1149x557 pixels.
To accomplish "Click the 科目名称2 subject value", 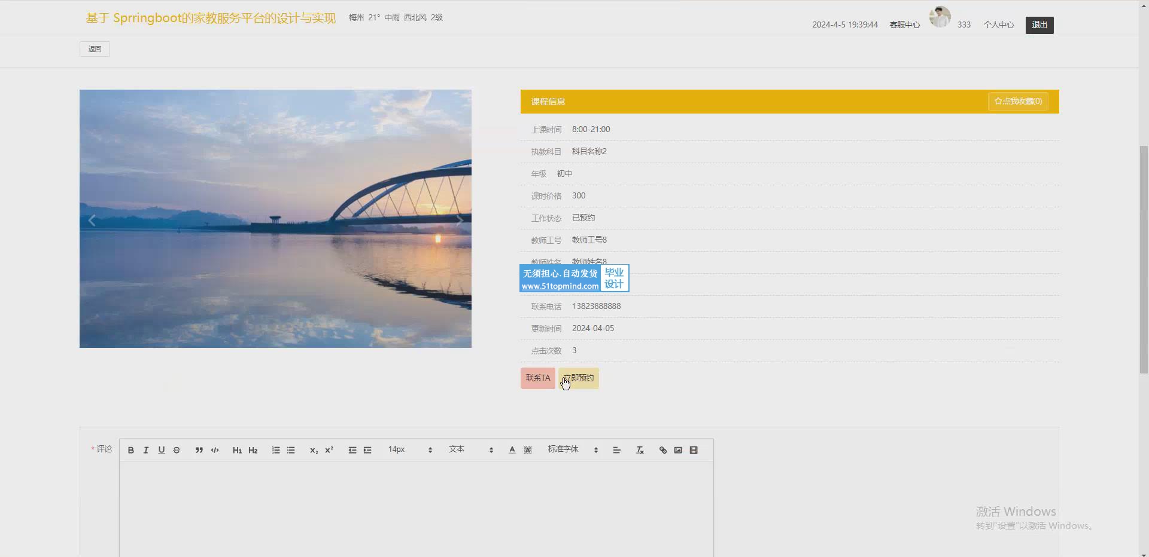I will coord(589,151).
